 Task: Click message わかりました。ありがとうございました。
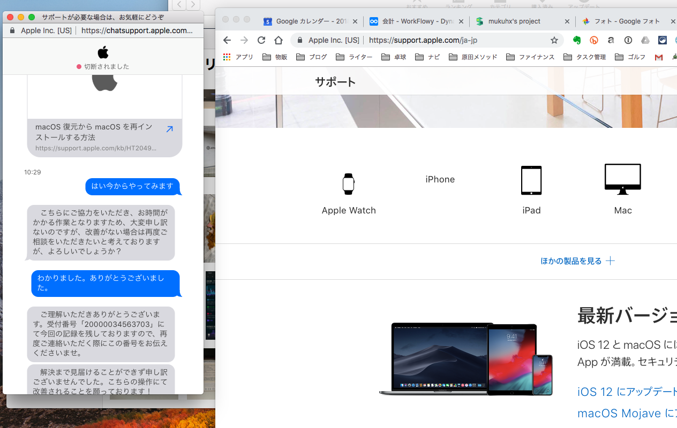(x=105, y=283)
